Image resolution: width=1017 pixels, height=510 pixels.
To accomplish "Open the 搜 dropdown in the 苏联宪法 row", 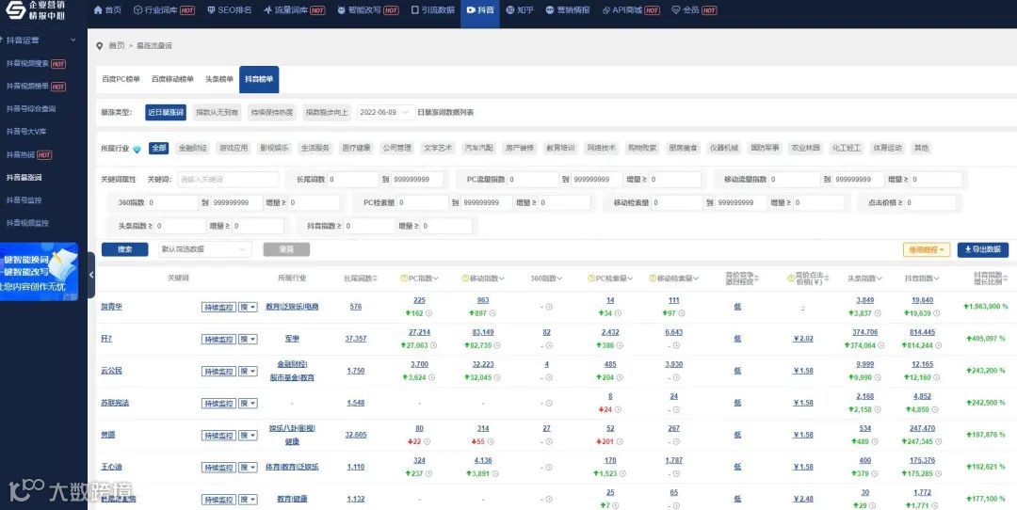I will coord(248,403).
